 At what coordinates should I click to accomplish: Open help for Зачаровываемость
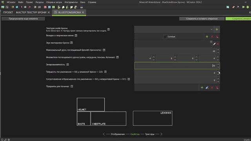click(x=68, y=65)
